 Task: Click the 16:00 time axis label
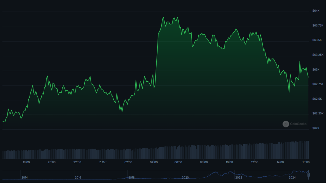(306, 162)
